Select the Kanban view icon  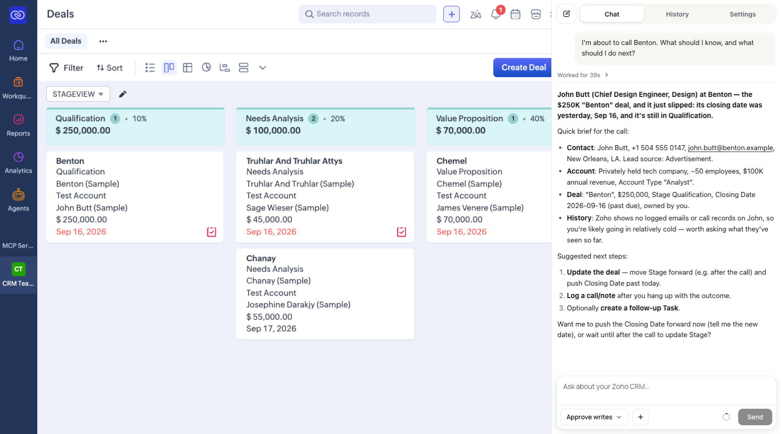coord(169,68)
